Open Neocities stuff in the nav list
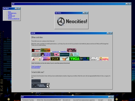Image resolution: width=135 pixels, height=101 pixels. point(11,16)
